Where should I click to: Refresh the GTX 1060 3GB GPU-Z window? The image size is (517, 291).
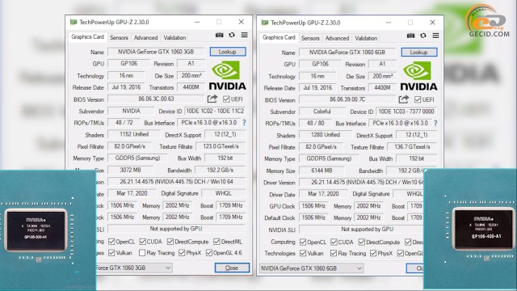pyautogui.click(x=232, y=35)
